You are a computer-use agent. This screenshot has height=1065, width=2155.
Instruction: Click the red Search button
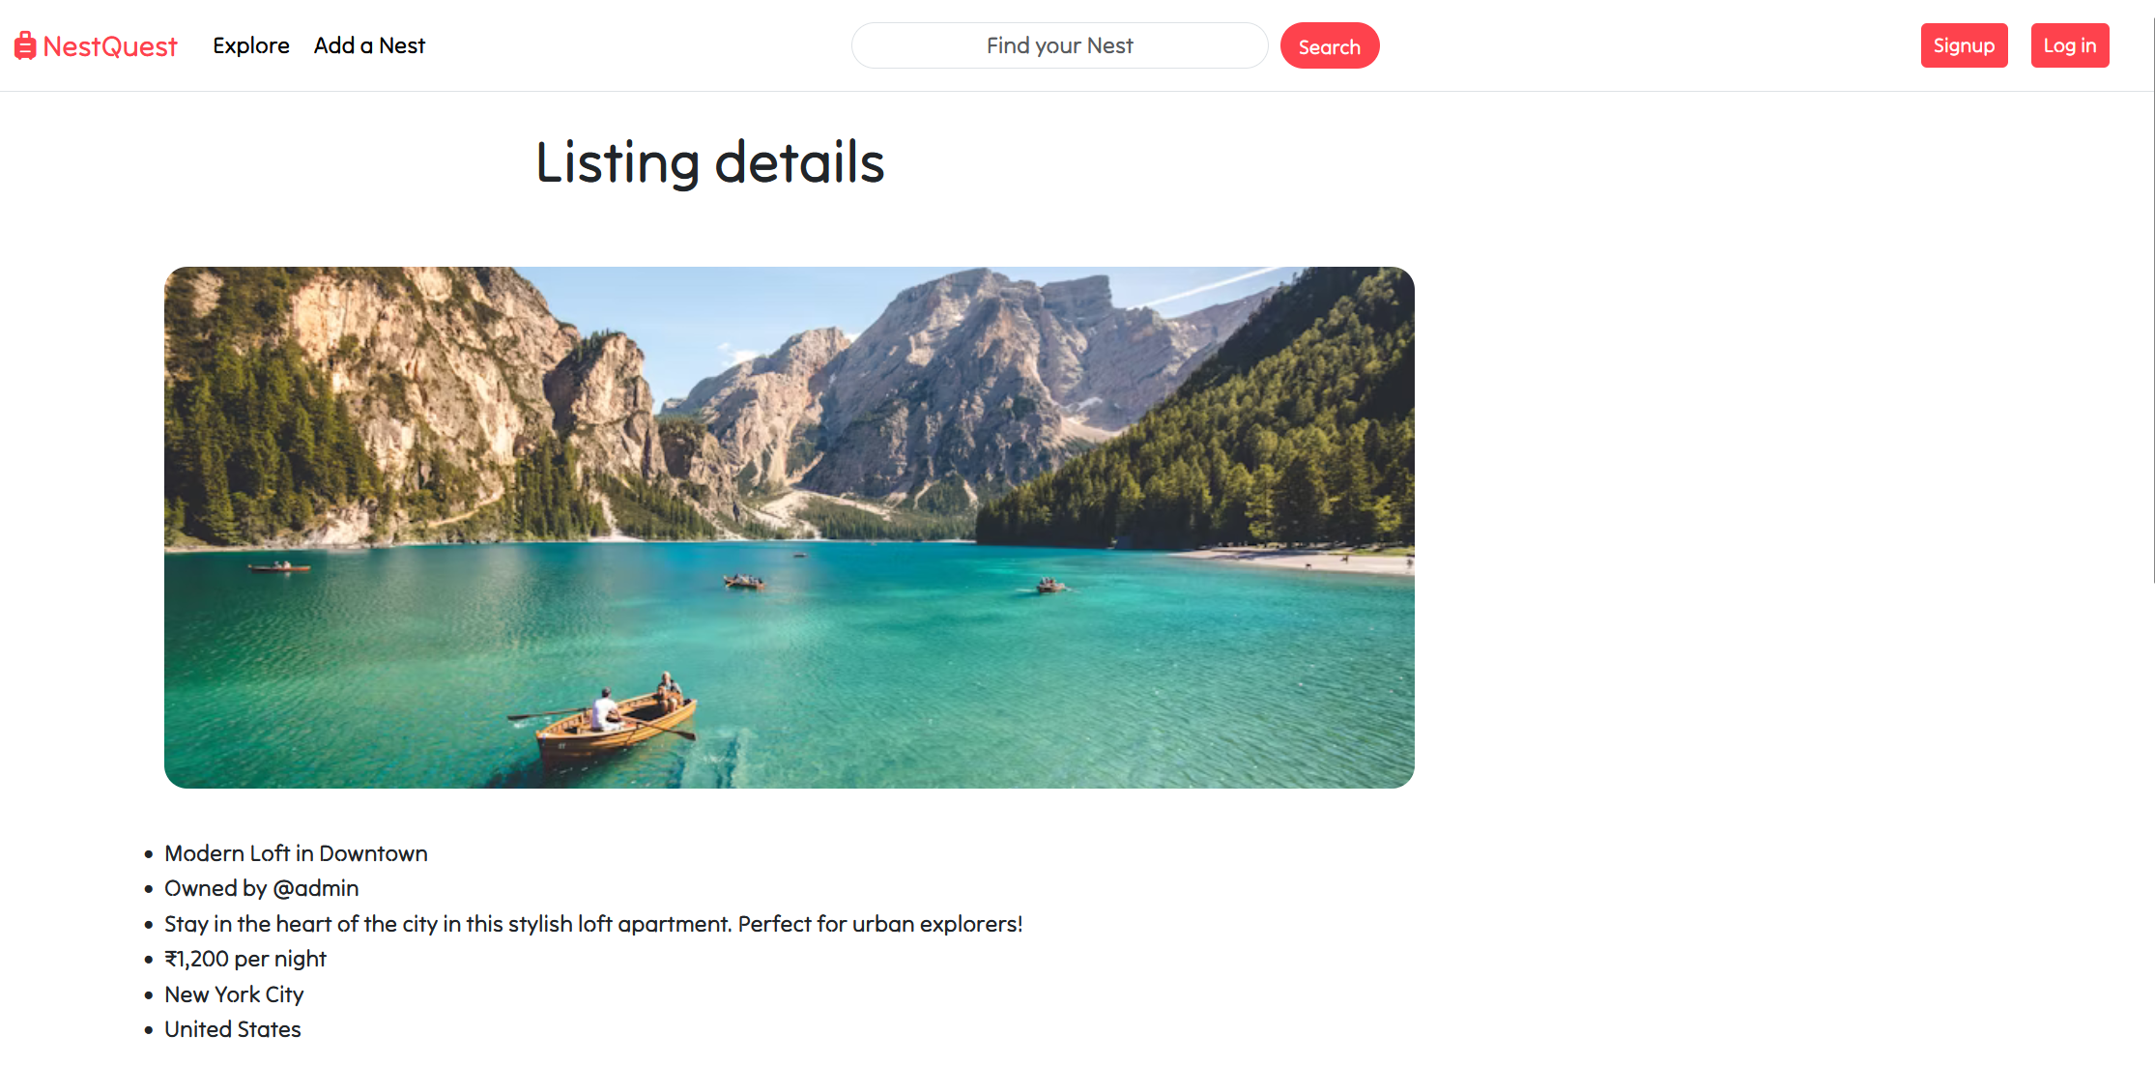[1330, 45]
